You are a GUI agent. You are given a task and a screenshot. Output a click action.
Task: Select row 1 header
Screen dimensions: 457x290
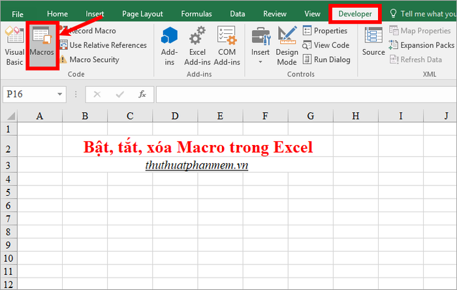8,129
